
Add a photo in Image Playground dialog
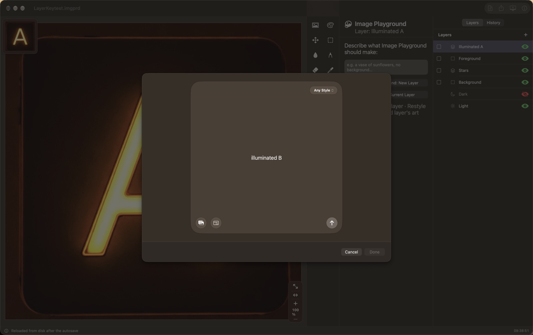click(201, 223)
